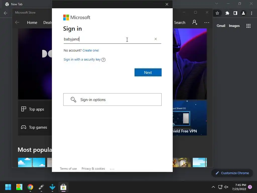Viewport: 257px width, 193px height.
Task: Open Terms of use link
Action: (x=68, y=169)
